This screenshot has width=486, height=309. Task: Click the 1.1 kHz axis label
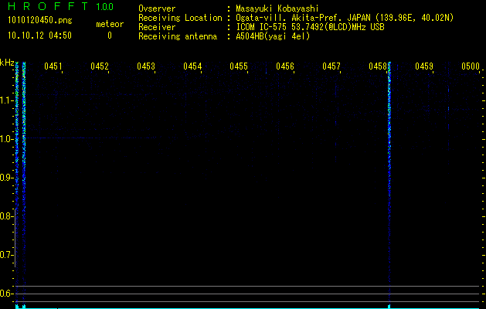[x=6, y=100]
